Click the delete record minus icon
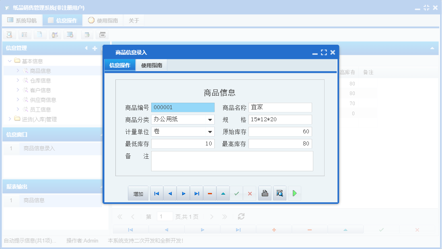 (x=210, y=193)
